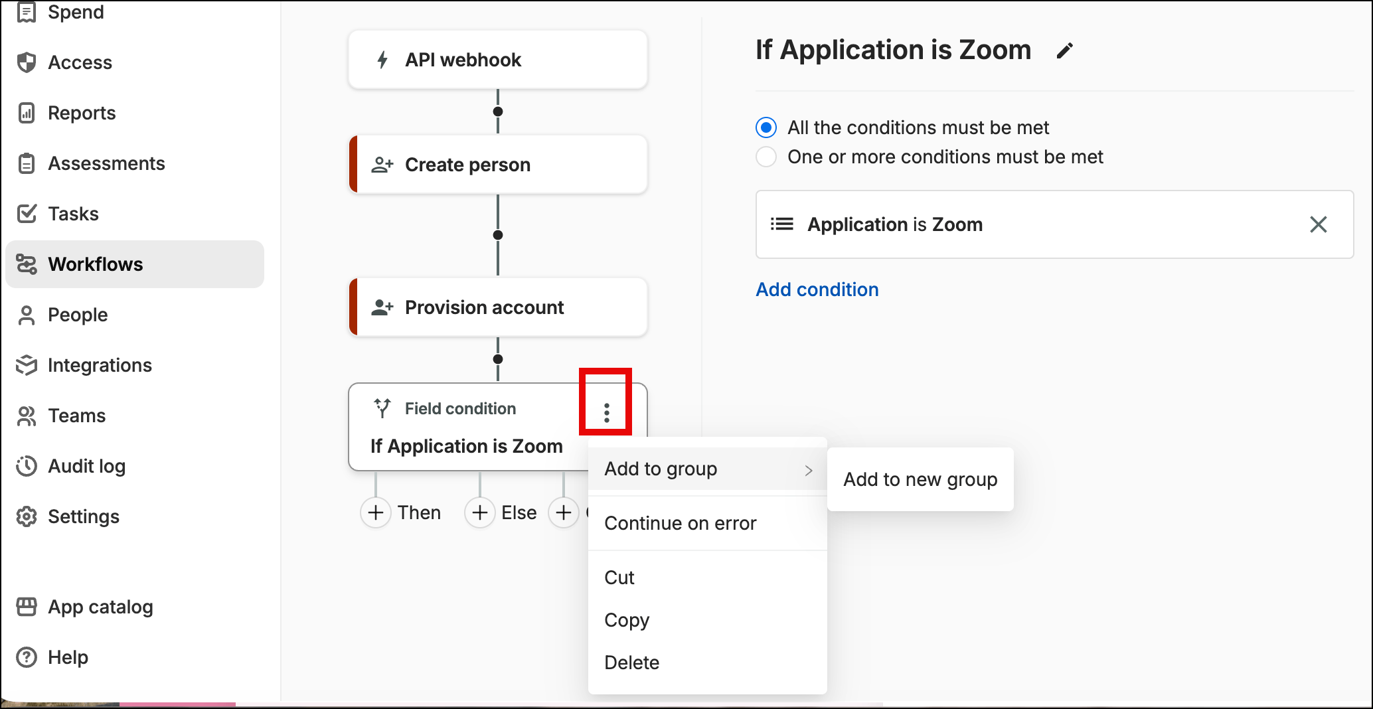This screenshot has width=1373, height=709.
Task: Click the Field condition branch icon
Action: (382, 408)
